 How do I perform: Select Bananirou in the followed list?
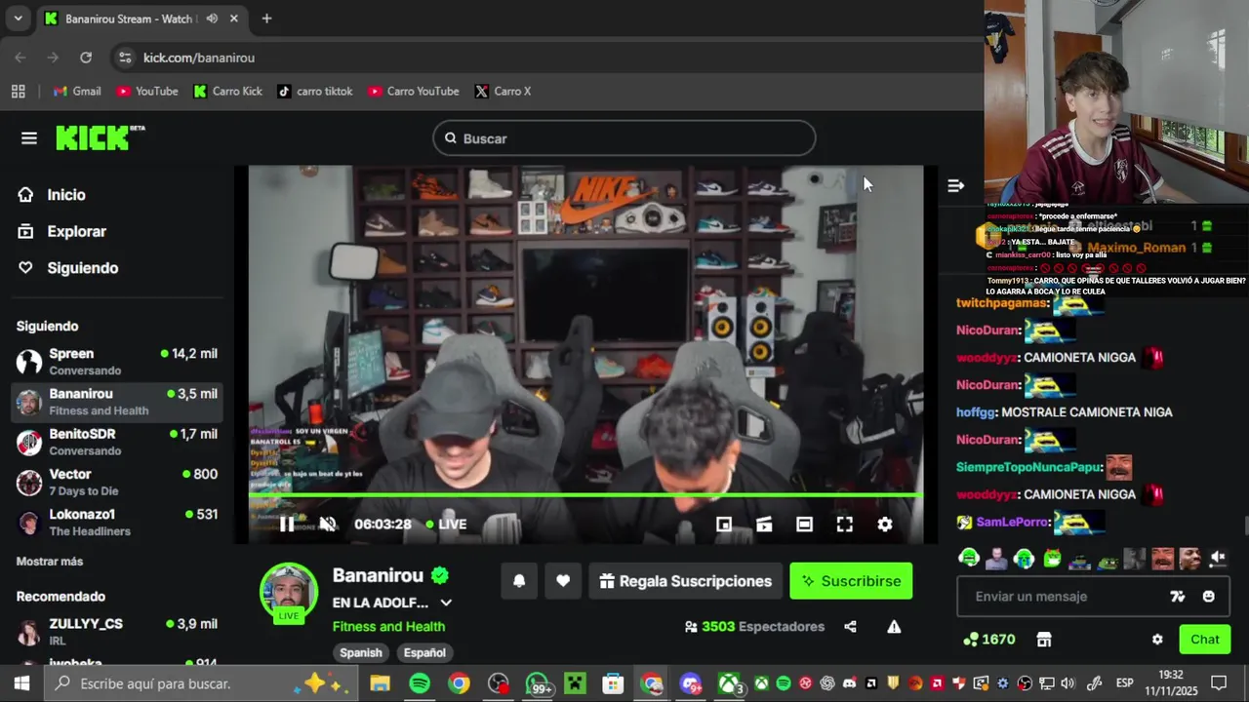click(x=117, y=402)
